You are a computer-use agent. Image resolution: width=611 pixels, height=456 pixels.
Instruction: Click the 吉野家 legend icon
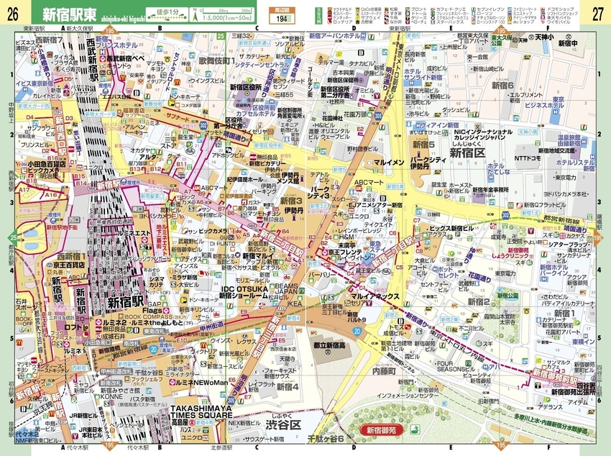358,22
